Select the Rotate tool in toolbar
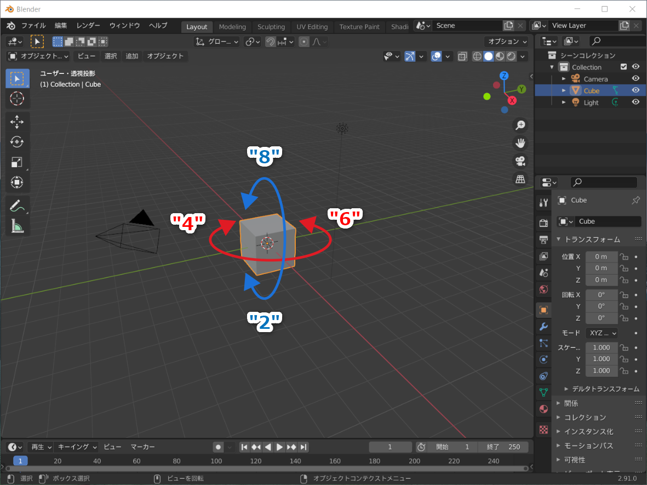 (x=17, y=142)
